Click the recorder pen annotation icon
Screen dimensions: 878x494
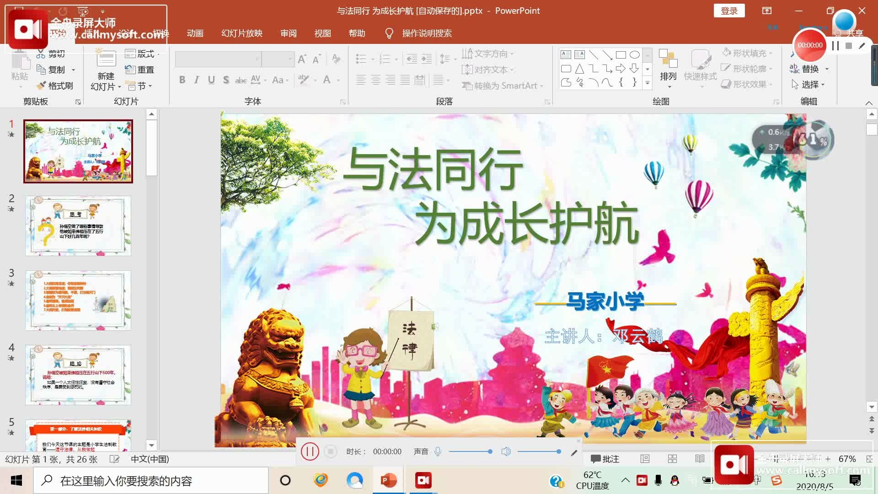click(574, 452)
